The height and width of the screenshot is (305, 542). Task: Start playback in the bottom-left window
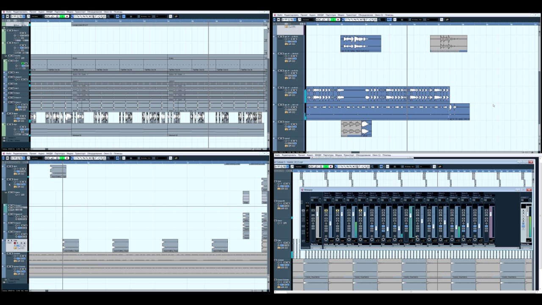pyautogui.click(x=62, y=158)
